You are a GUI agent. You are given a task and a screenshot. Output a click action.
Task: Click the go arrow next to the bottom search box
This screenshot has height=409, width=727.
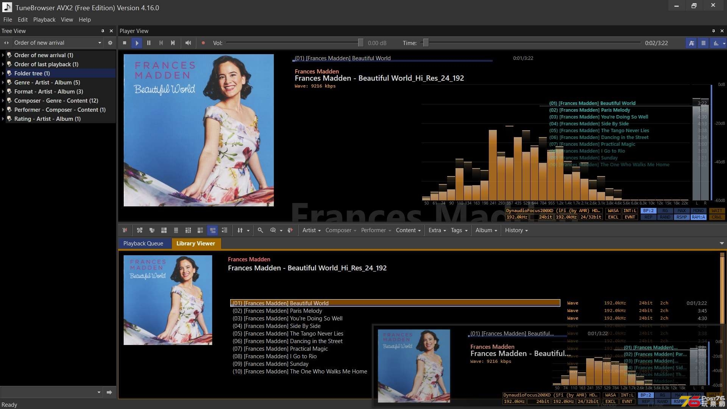click(109, 392)
